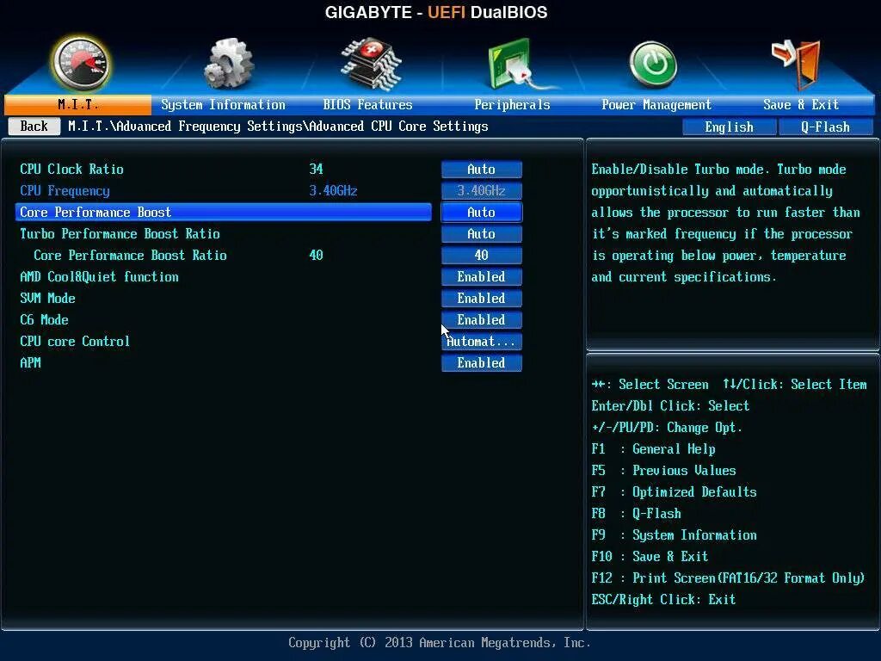Image resolution: width=881 pixels, height=661 pixels.
Task: Select the CPU Frequency row label
Action: [x=65, y=191]
